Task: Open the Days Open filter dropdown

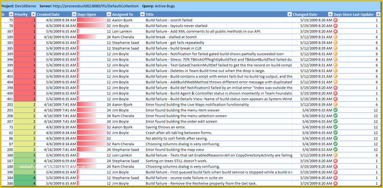Action: (x=109, y=15)
